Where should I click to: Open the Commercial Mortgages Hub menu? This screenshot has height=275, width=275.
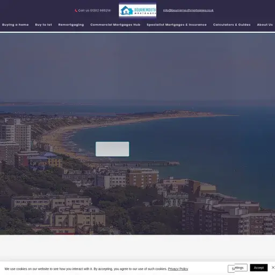point(115,25)
